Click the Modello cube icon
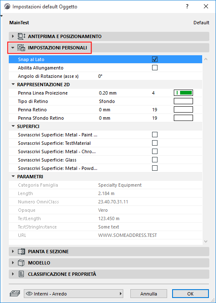Image resolution: width=216 pixels, height=303 pixels. 21,263
